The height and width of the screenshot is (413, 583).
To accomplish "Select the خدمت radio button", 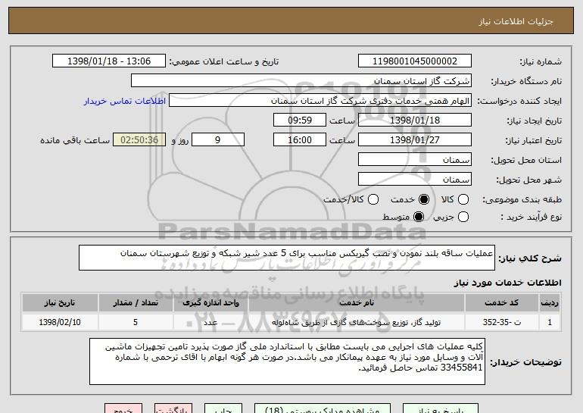I will tap(424, 199).
